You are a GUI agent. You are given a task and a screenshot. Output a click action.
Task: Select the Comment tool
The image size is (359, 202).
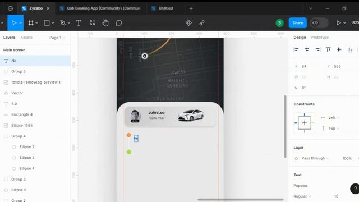[x=118, y=23]
